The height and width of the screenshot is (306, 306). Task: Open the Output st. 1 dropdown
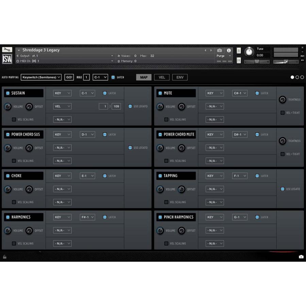[65, 56]
